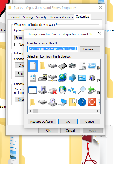Cancel the Change Icon dialog
The width and height of the screenshot is (127, 169).
[90, 122]
